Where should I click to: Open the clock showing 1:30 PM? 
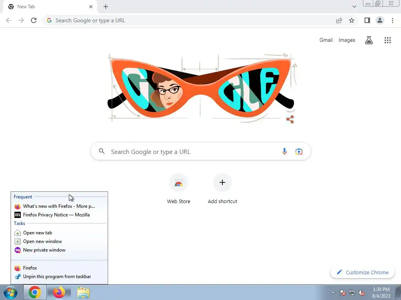click(x=381, y=293)
